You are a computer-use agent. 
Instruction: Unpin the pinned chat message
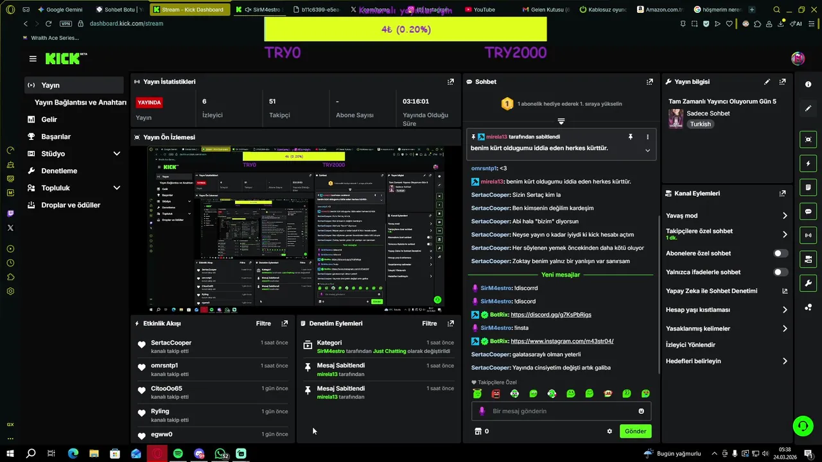click(631, 137)
